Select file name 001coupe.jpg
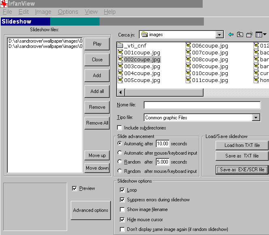Screen dimensions: 269x235 tap(142, 53)
